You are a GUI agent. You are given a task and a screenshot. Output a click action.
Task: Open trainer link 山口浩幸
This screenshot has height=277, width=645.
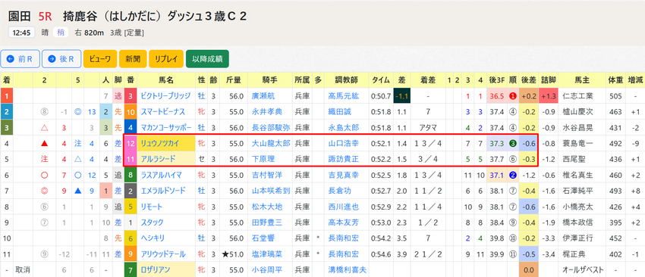(x=343, y=144)
